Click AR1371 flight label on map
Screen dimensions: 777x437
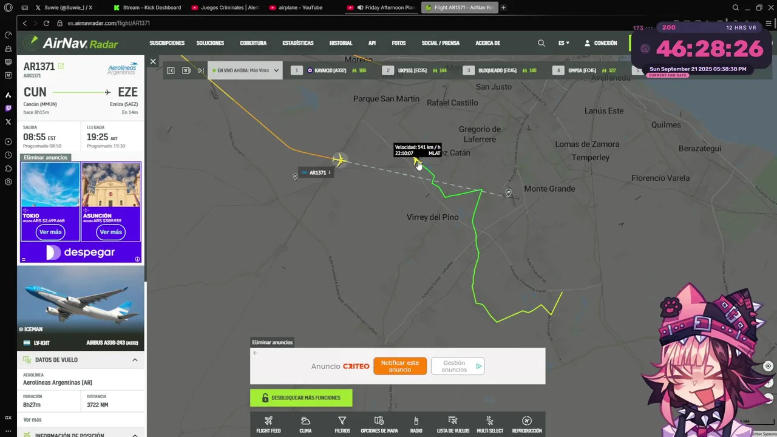316,172
